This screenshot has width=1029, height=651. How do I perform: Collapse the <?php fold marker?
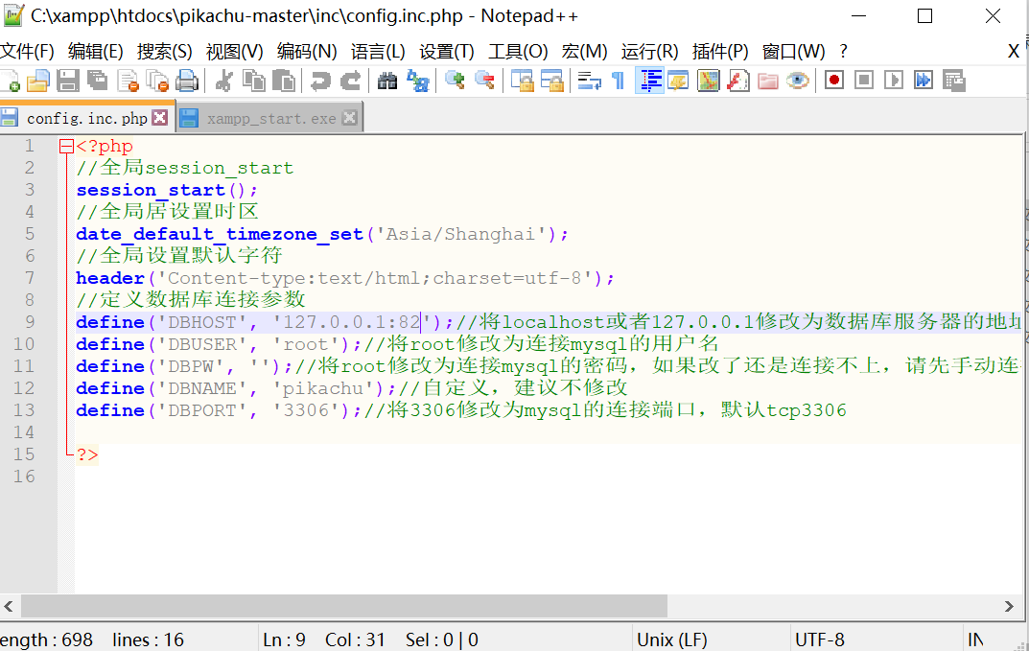(x=66, y=147)
